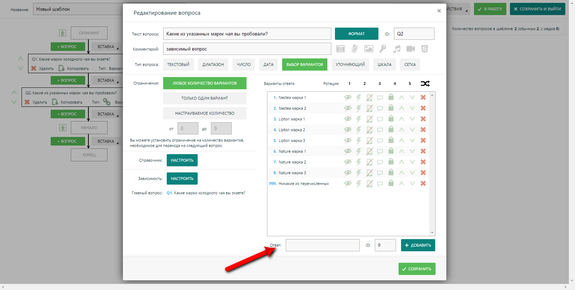The height and width of the screenshot is (290, 575).
Task: Click the muted microphone icon
Action: pyautogui.click(x=354, y=49)
